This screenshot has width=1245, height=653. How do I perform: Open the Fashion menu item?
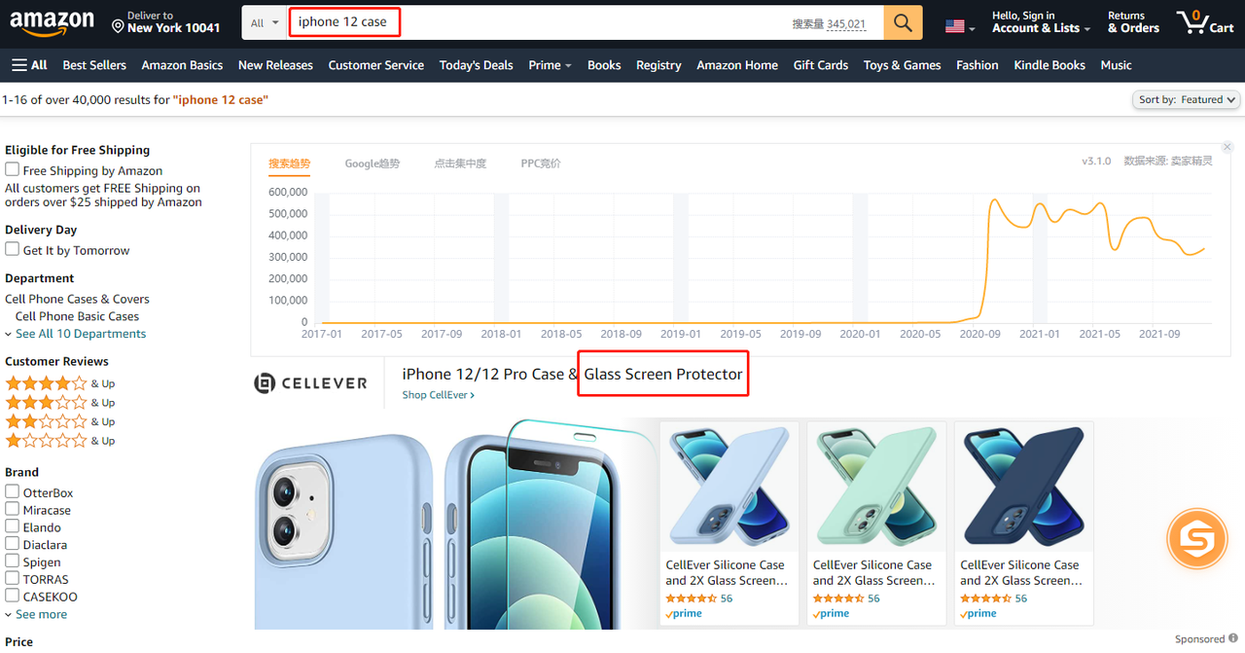[978, 65]
